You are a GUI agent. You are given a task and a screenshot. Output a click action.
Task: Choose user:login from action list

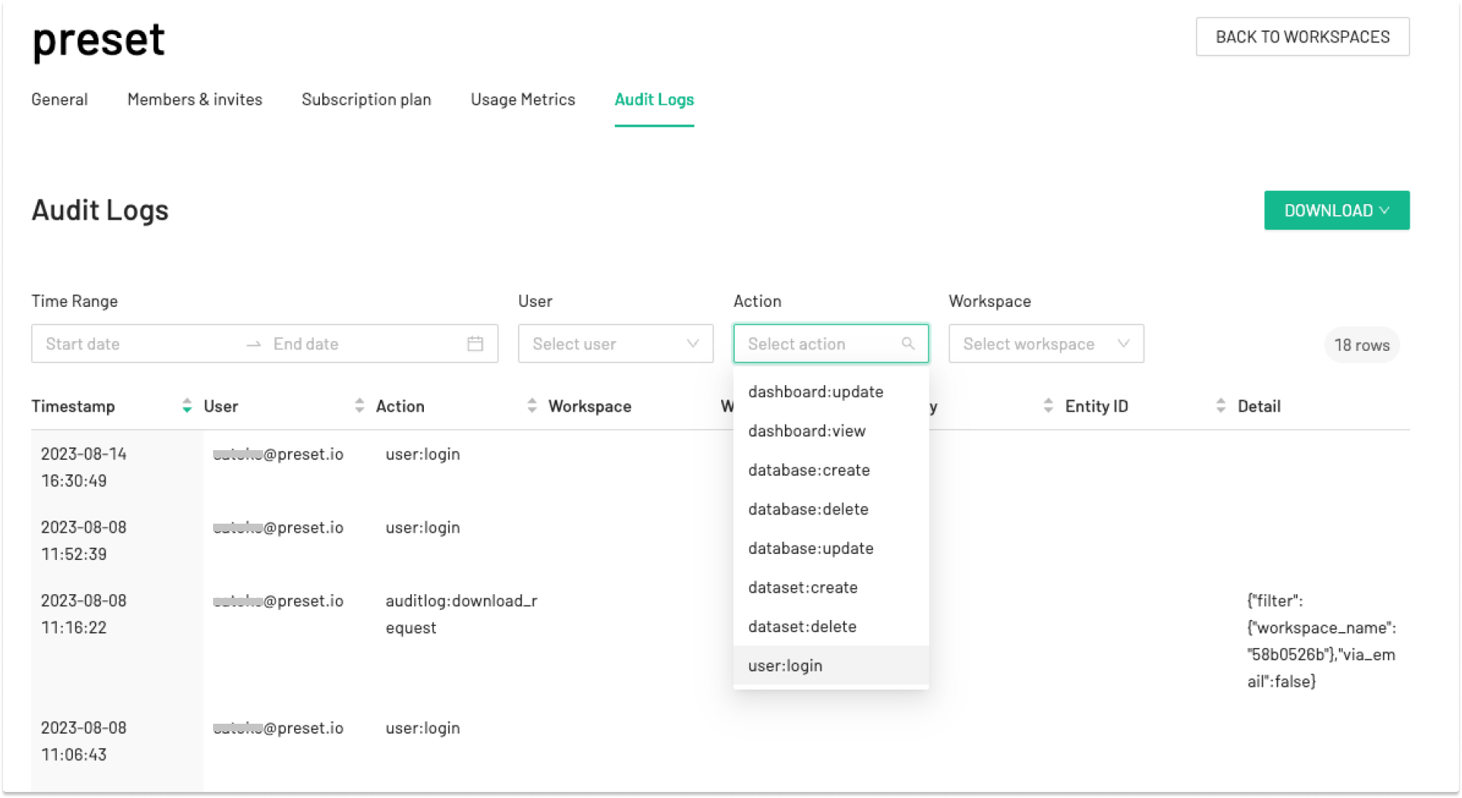pyautogui.click(x=785, y=665)
